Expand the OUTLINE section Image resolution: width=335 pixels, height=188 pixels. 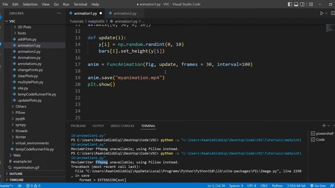click(x=16, y=174)
